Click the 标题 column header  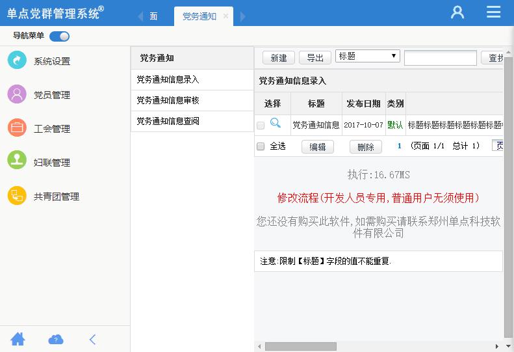pyautogui.click(x=316, y=103)
